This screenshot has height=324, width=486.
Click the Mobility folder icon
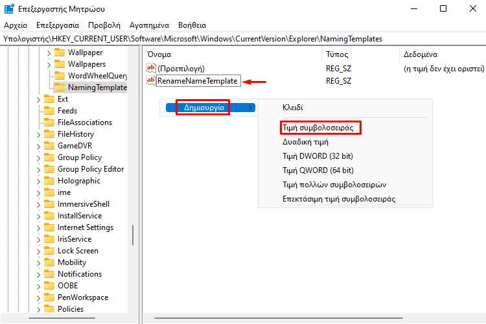[49, 262]
